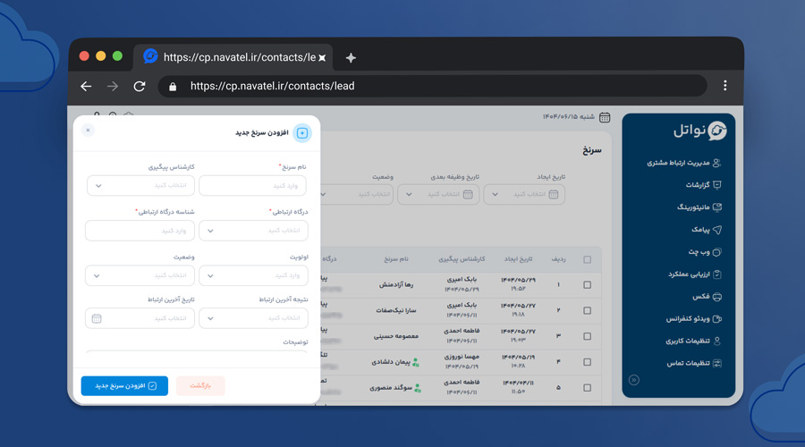Open تنظیمات کاربری user settings

(693, 341)
